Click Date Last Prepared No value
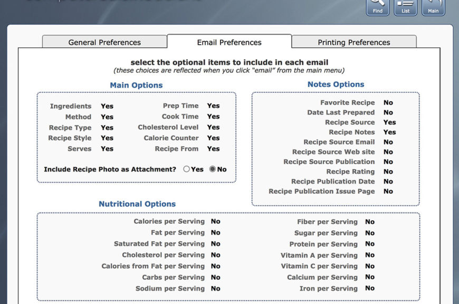459x304 pixels. (388, 113)
